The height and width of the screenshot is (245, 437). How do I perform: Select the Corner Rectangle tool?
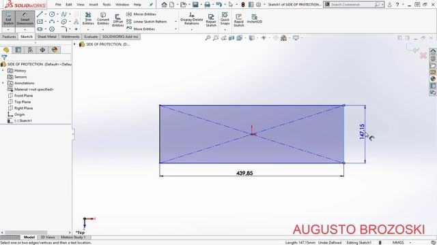[x=40, y=22]
